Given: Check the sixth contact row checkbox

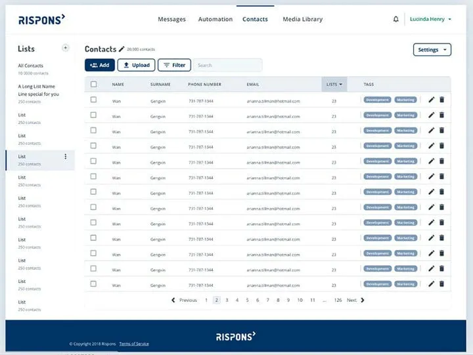Looking at the screenshot, I should [x=93, y=177].
